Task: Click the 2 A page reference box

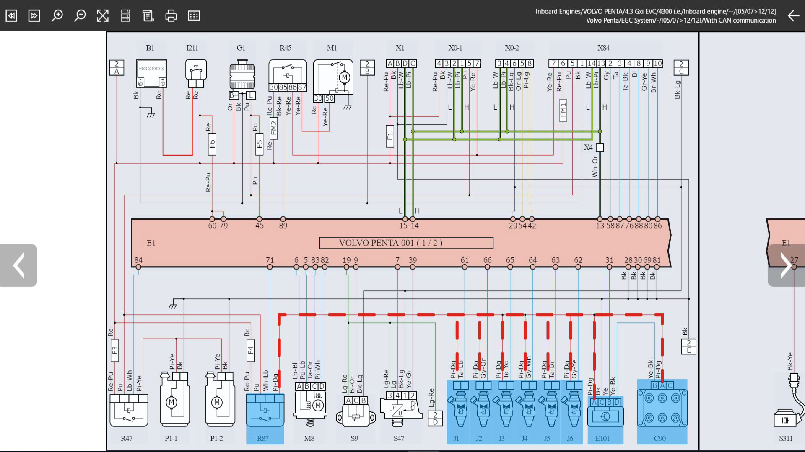Action: 117,68
